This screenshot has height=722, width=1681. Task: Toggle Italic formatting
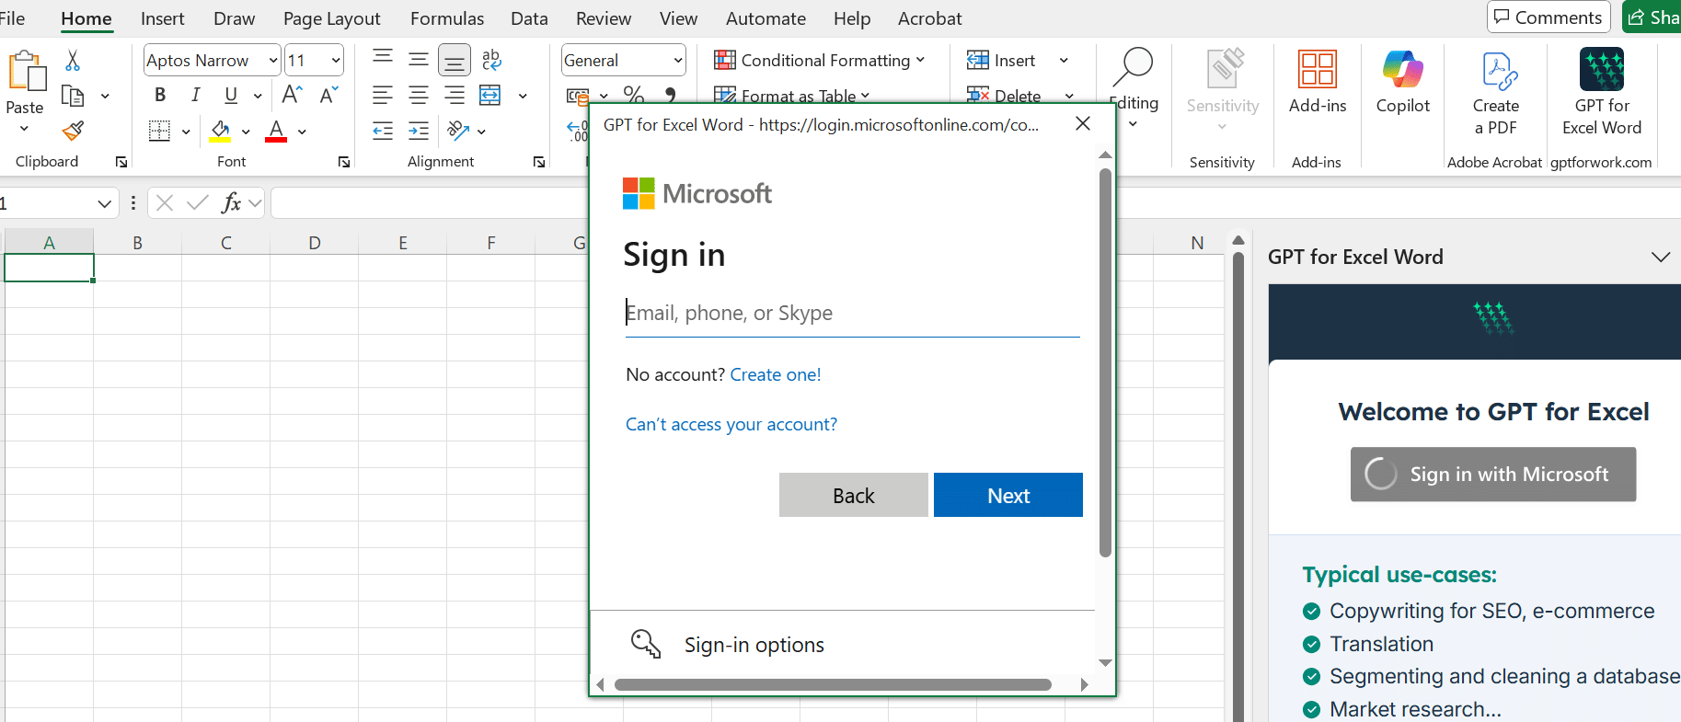pyautogui.click(x=196, y=95)
